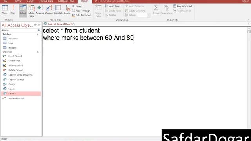Choose Append query type
Image resolution: width=251 pixels, height=141 pixels.
(40, 9)
